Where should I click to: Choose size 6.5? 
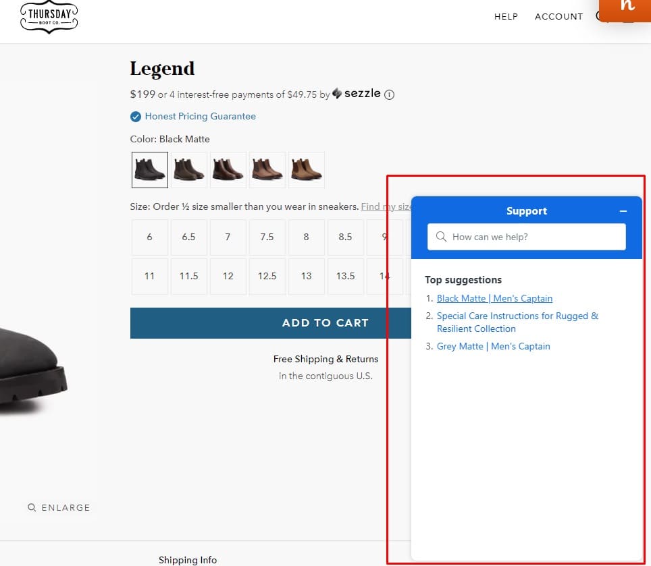coord(189,237)
